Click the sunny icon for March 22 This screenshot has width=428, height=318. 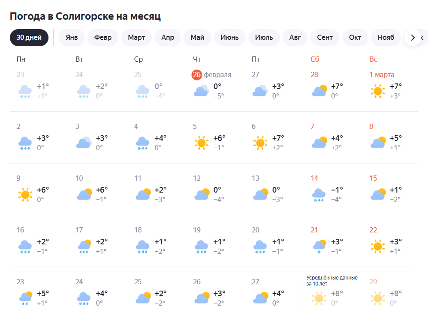click(378, 246)
